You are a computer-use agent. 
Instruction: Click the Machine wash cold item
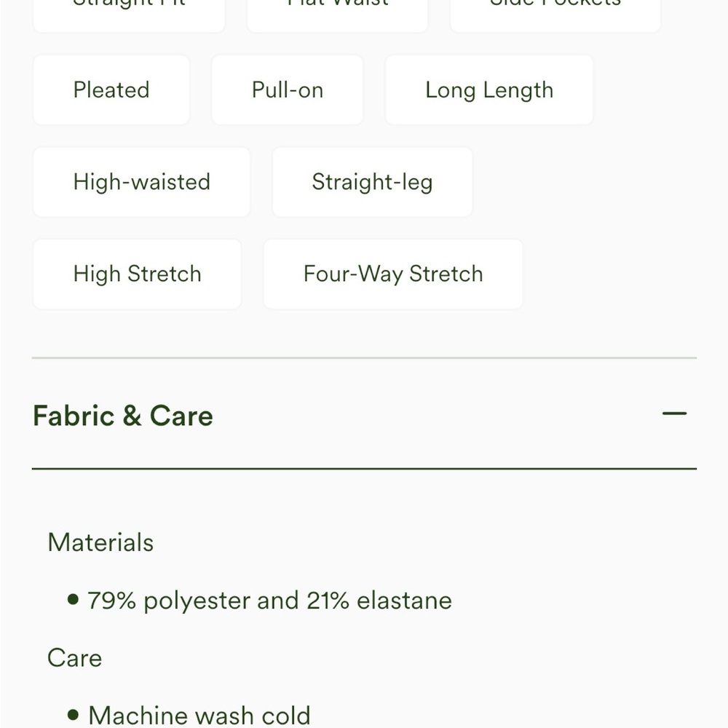coord(199,716)
